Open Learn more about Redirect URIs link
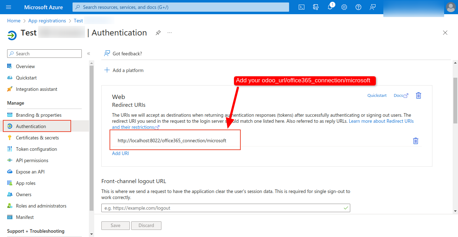Image resolution: width=458 pixels, height=237 pixels. coord(381,121)
